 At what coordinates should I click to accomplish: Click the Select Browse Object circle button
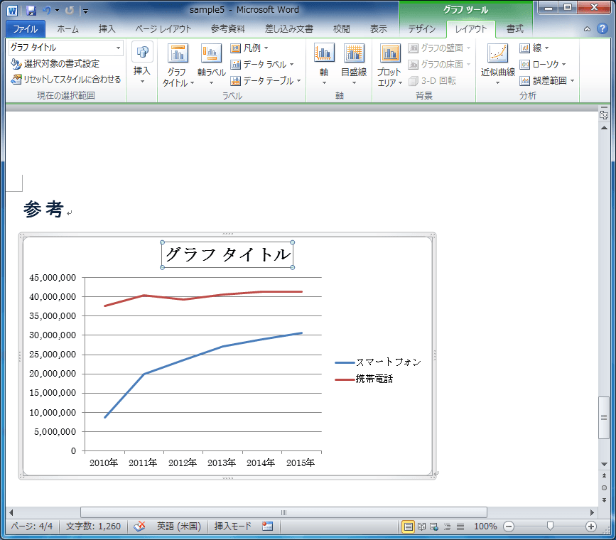coord(604,487)
